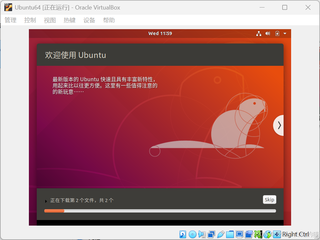Viewport: 320px width, 240px height.
Task: Click the 最新版本的 Ubuntu description paragraph
Action: 105,85
